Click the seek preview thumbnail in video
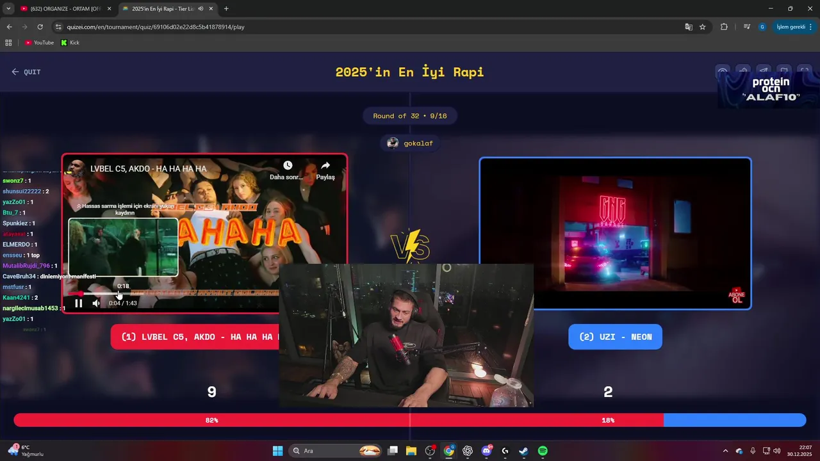 pos(123,247)
